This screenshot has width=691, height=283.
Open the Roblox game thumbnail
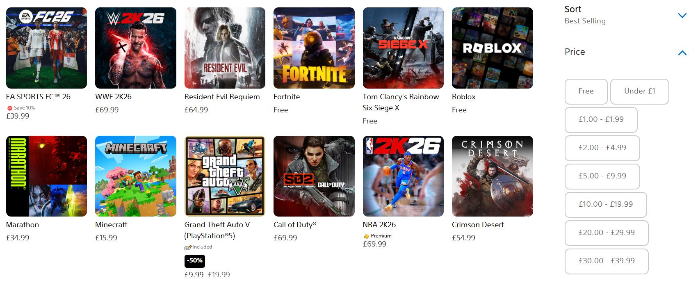tap(492, 48)
